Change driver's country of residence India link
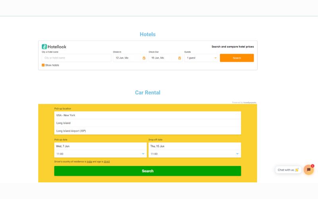The height and width of the screenshot is (199, 318). click(89, 162)
